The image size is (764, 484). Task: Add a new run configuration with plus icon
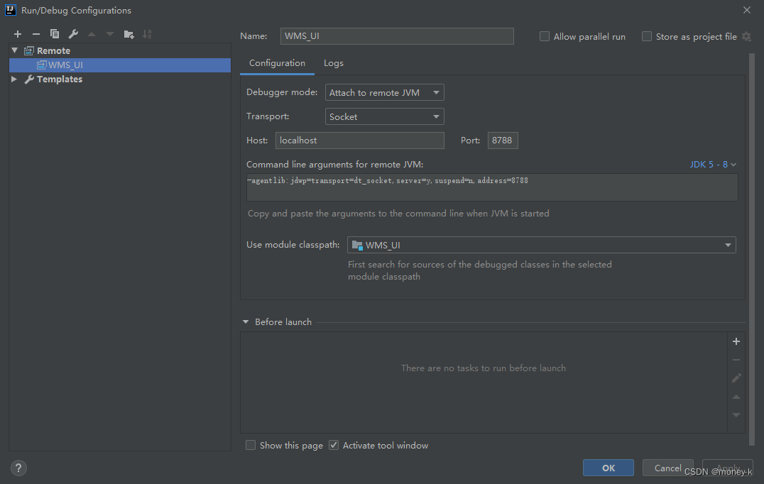pos(17,33)
